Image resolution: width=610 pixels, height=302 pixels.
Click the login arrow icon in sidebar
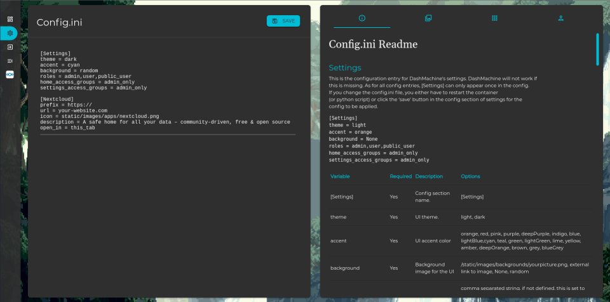(x=10, y=47)
